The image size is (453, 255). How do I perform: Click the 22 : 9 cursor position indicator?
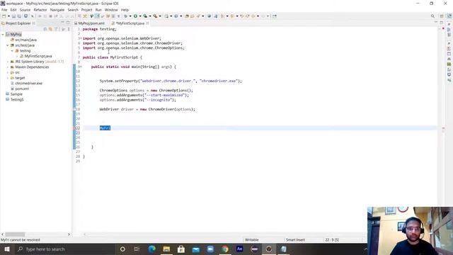coord(332,240)
